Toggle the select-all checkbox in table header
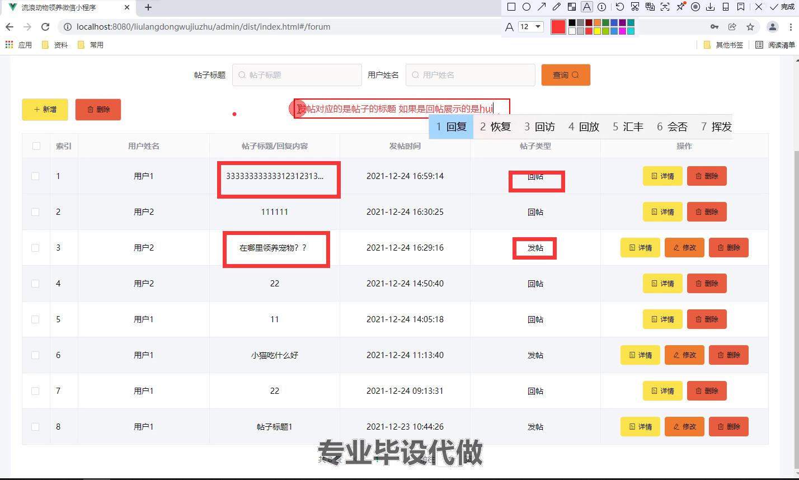Screen dimensions: 799x480 tap(36, 146)
